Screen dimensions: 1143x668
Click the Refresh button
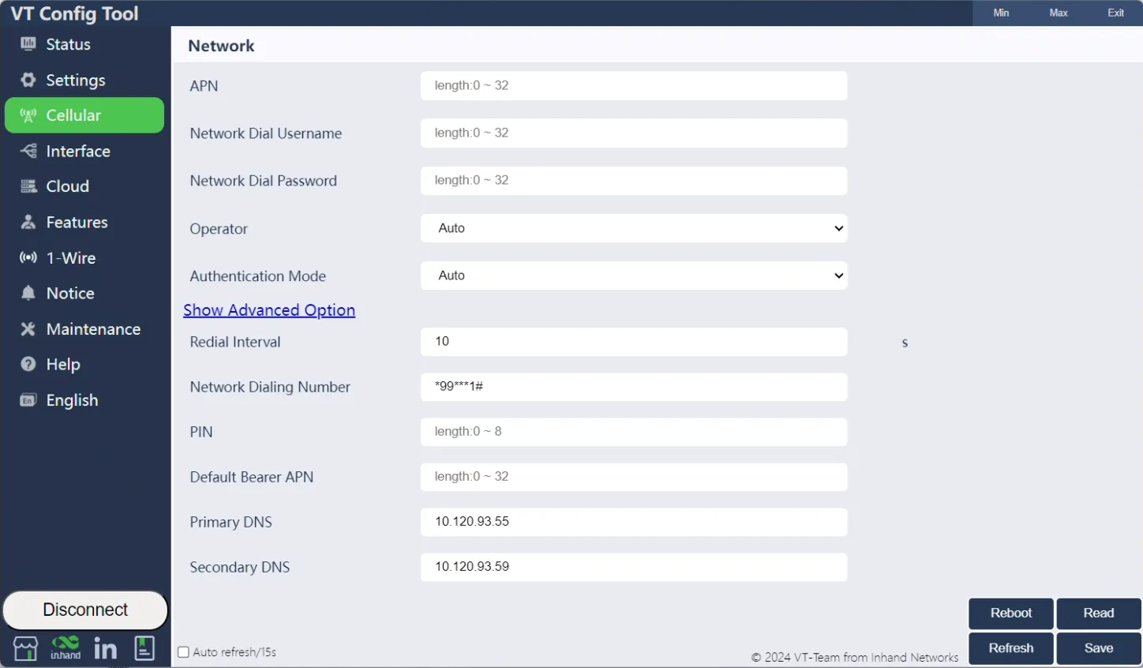1011,648
